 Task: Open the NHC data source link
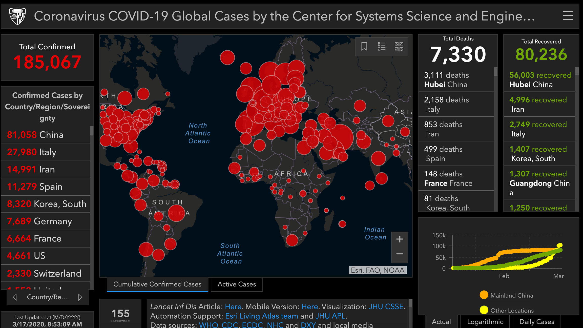[275, 325]
